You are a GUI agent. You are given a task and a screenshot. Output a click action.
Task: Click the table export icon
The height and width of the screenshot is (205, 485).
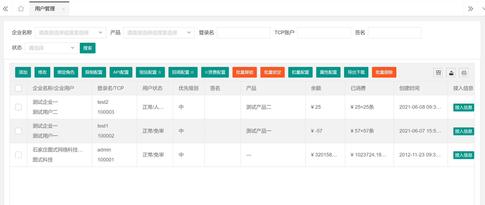coord(451,73)
